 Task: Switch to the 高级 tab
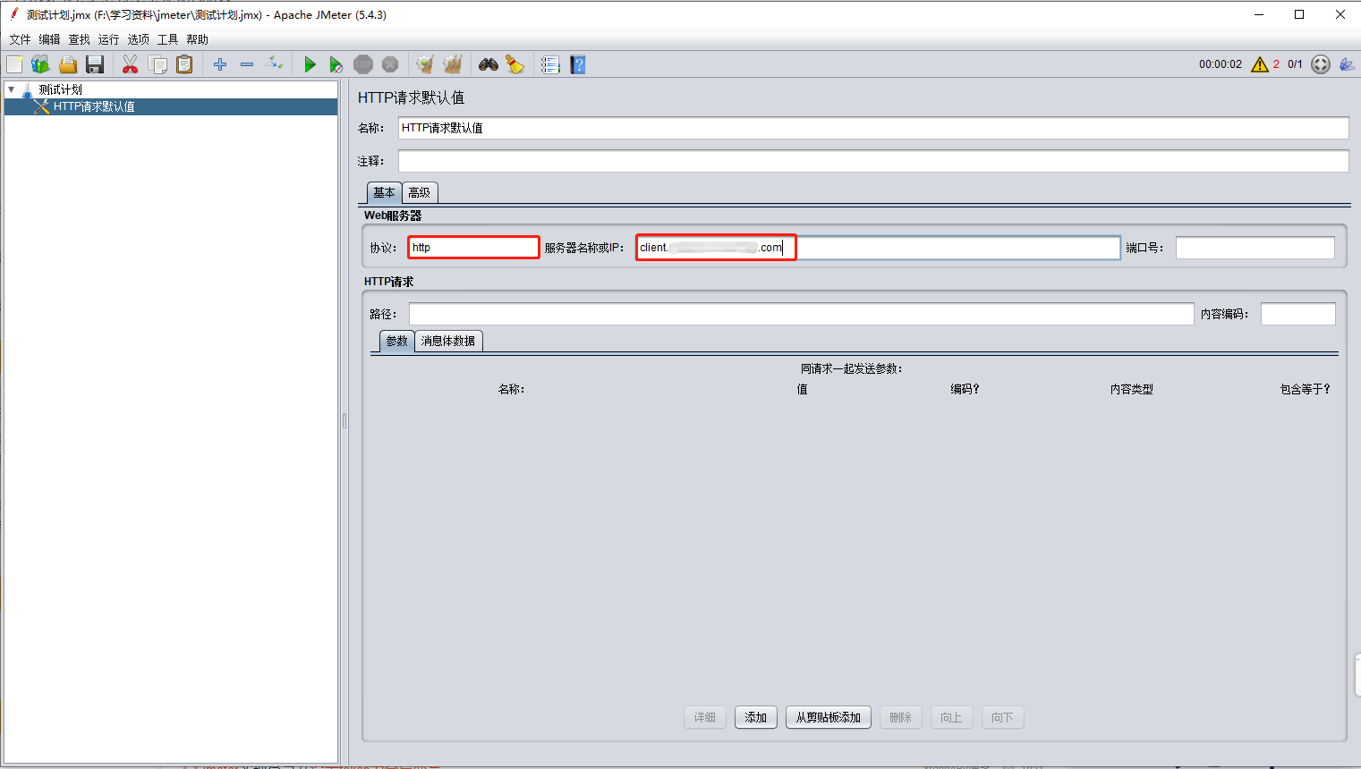(419, 192)
